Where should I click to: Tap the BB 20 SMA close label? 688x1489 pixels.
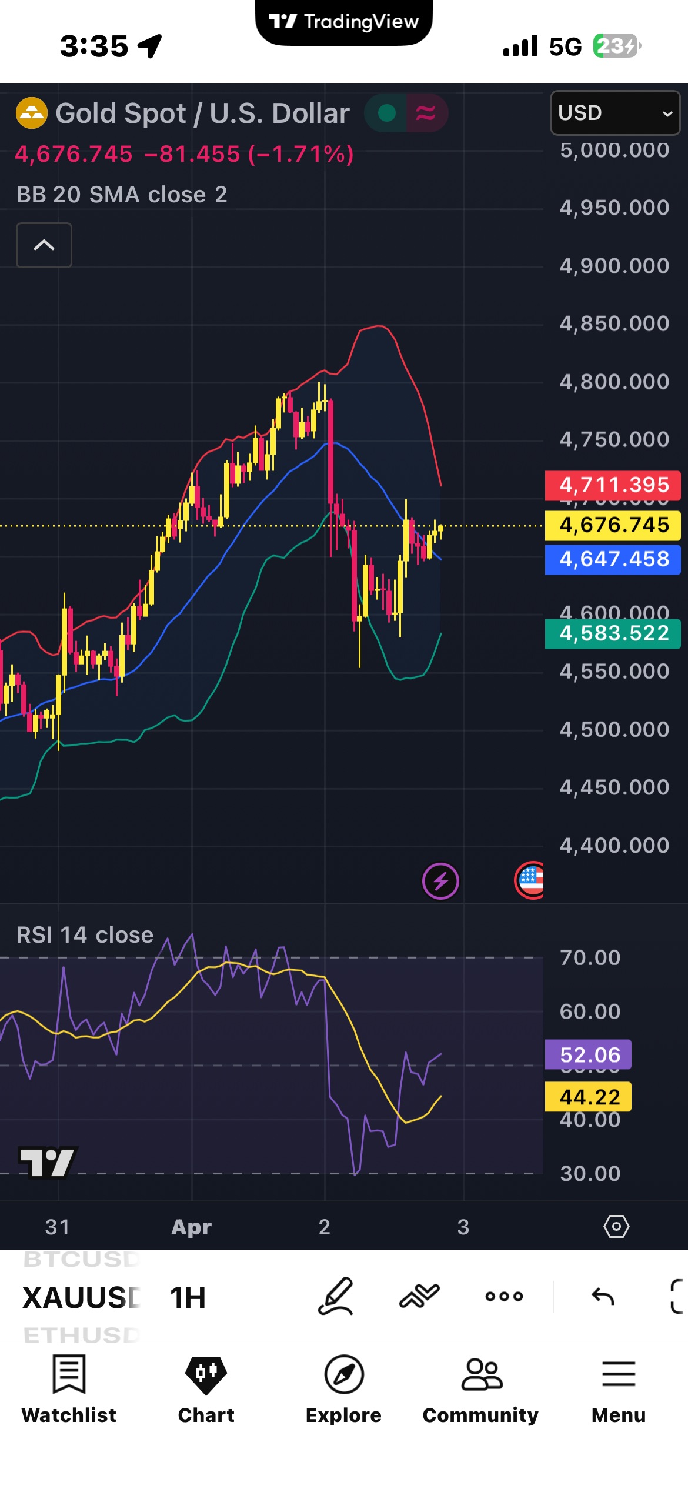pyautogui.click(x=122, y=195)
